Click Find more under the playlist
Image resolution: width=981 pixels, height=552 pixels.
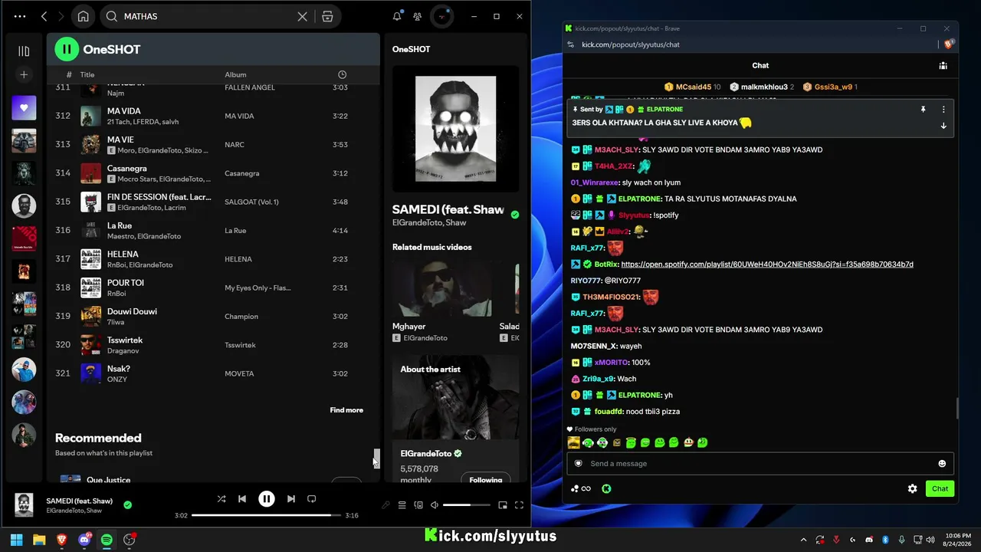(x=346, y=410)
